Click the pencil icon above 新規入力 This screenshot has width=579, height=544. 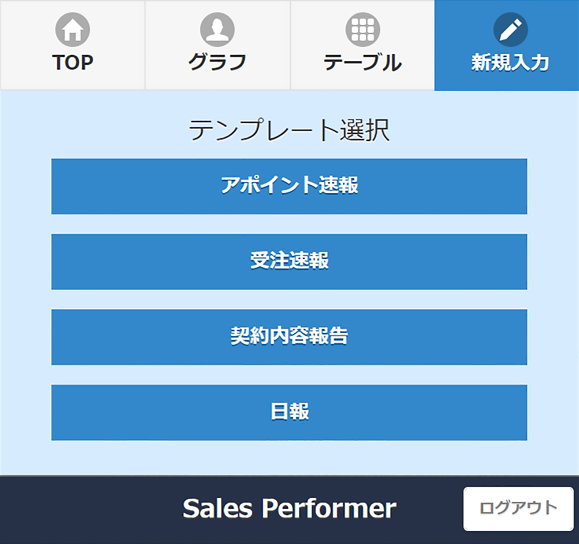pos(510,30)
